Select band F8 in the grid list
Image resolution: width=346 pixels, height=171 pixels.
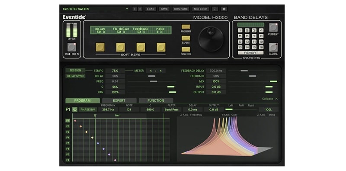tap(68, 160)
